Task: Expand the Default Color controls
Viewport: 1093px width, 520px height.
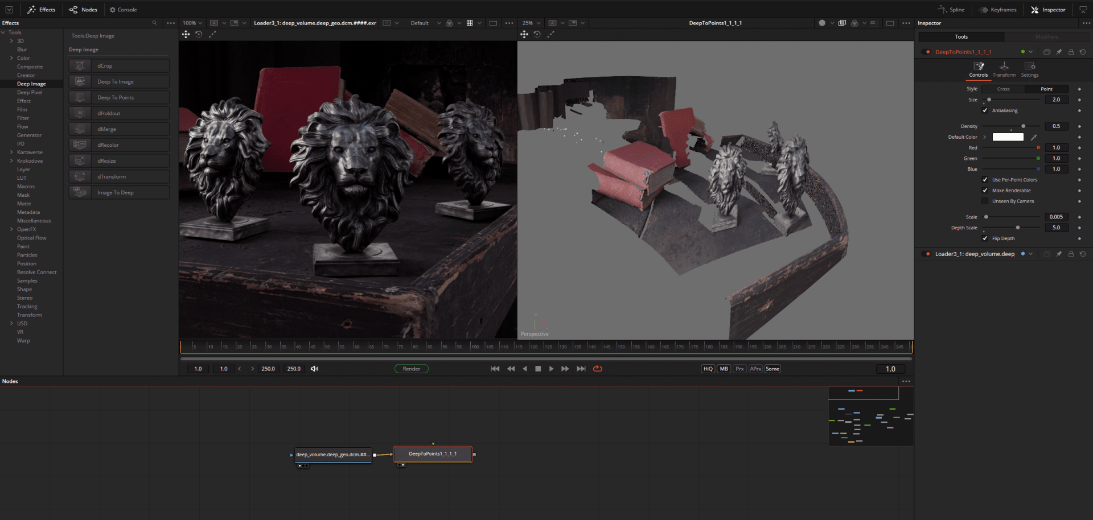Action: coord(985,137)
